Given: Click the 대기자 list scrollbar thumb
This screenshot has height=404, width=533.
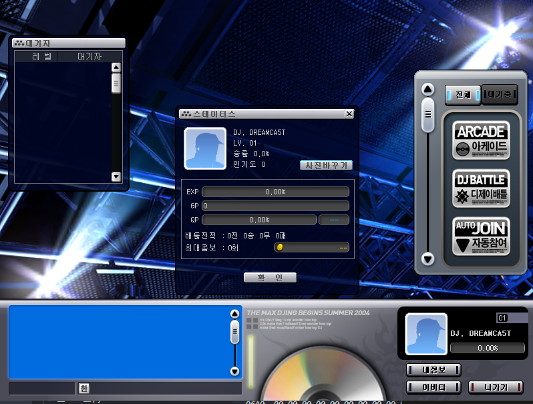Looking at the screenshot, I should [x=116, y=83].
